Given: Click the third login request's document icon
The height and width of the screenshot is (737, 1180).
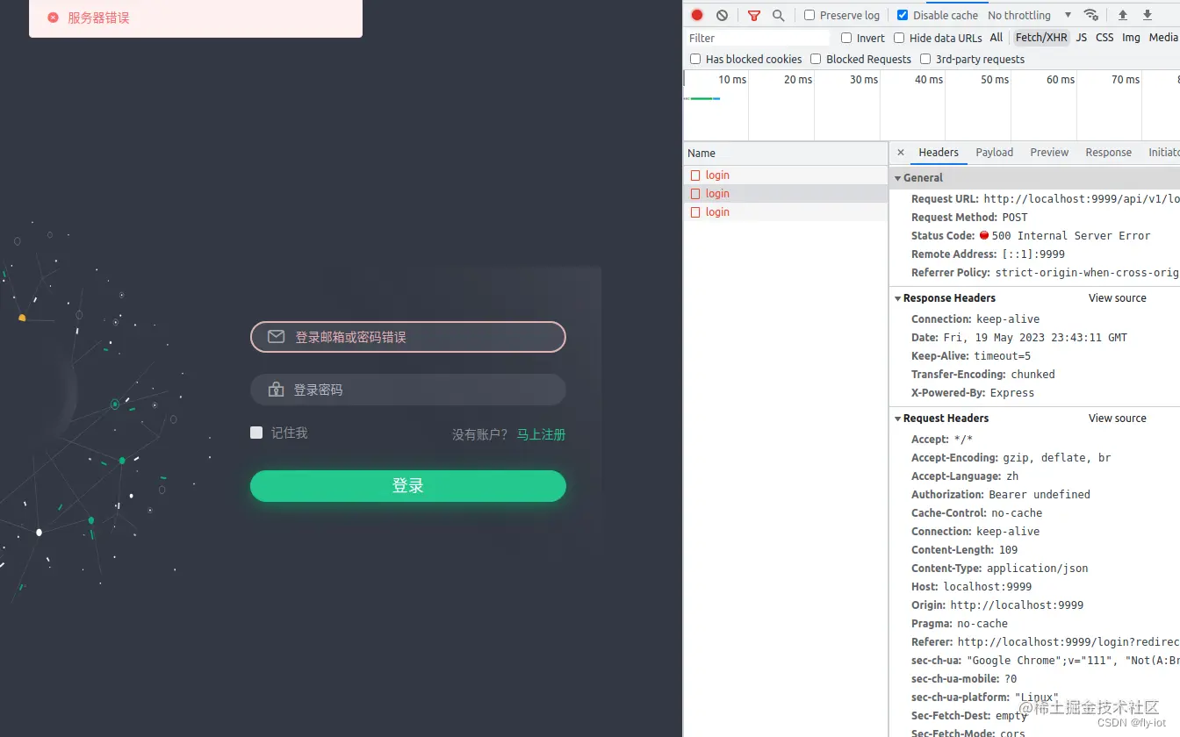Looking at the screenshot, I should pyautogui.click(x=695, y=212).
